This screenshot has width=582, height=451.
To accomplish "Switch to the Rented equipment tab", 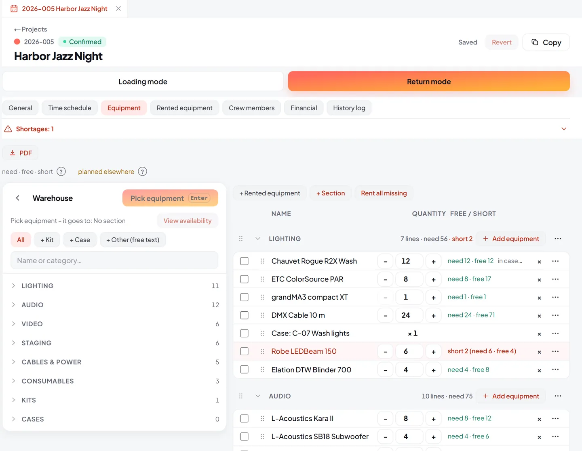I will click(184, 108).
